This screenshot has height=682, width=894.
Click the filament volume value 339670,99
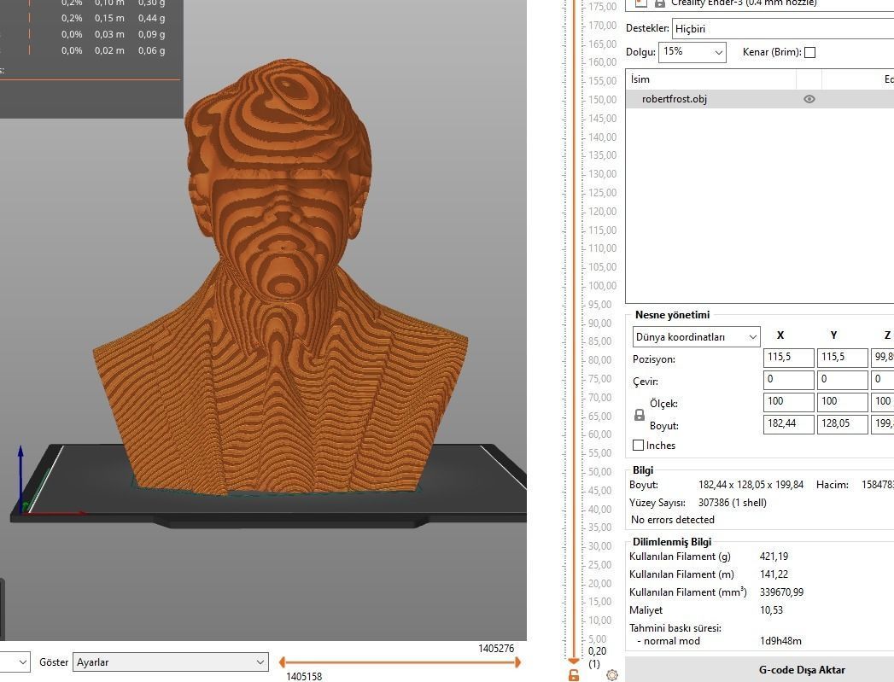pos(781,592)
